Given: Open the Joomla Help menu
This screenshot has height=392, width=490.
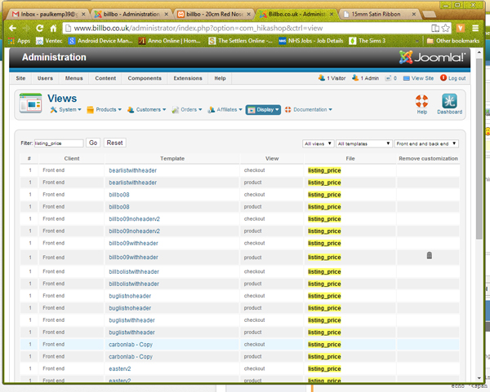Looking at the screenshot, I should (220, 78).
